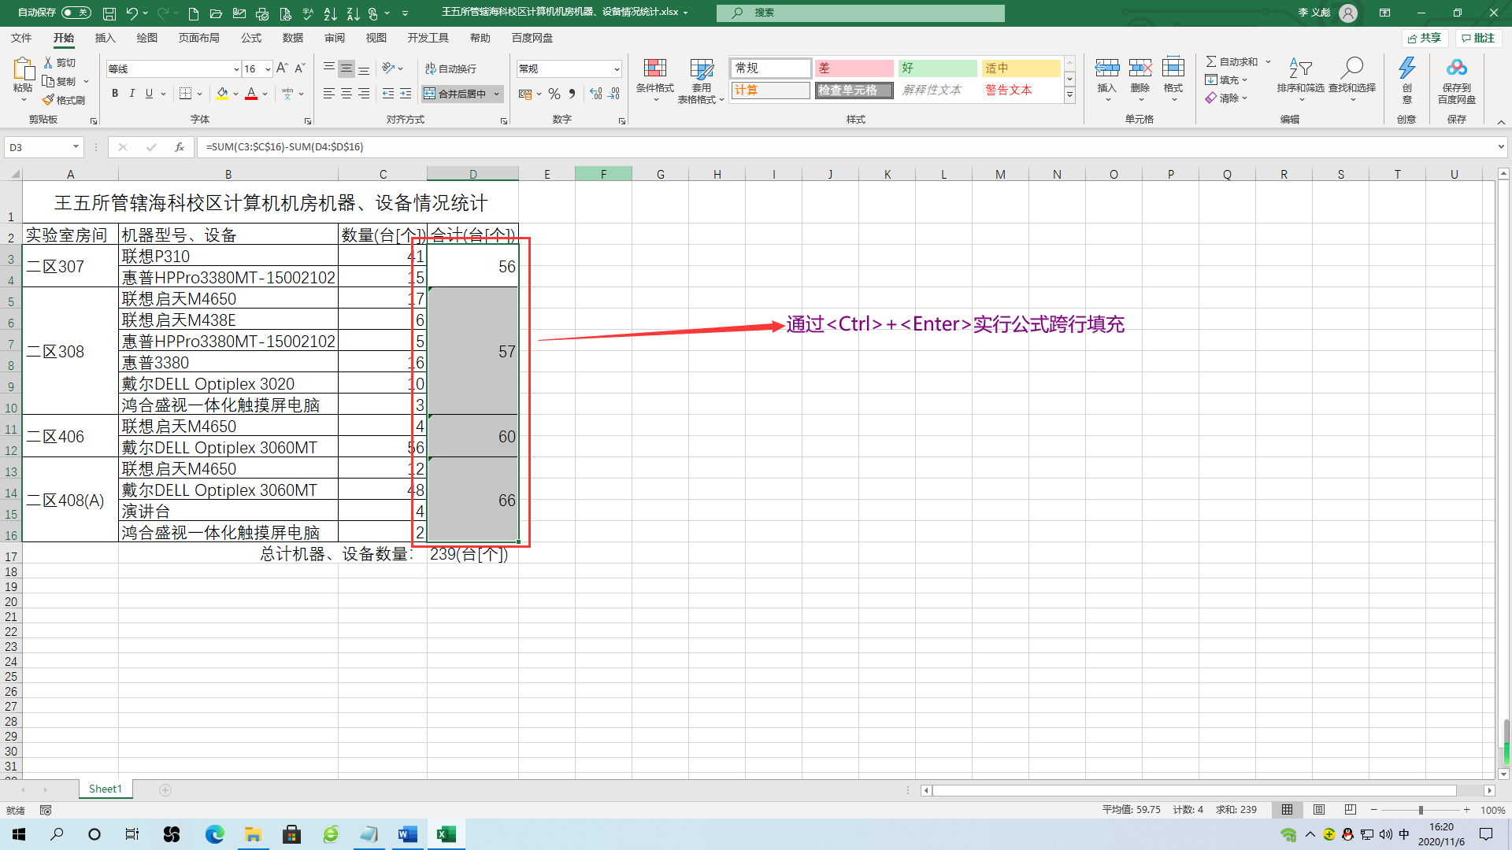This screenshot has height=850, width=1512.
Task: Switch to Page Layout view icon
Action: pos(1319,810)
